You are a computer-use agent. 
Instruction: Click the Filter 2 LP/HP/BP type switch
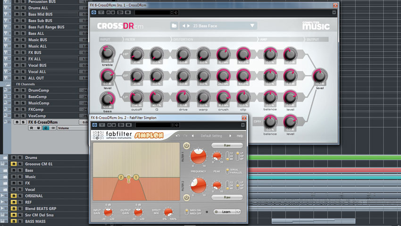238,185
